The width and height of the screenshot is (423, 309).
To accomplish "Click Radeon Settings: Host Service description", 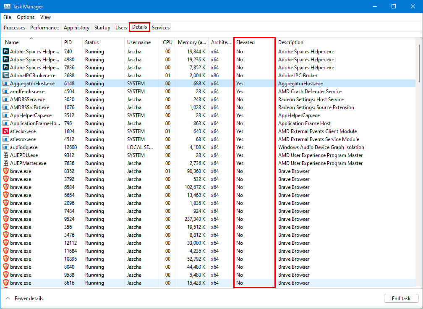I will [311, 100].
